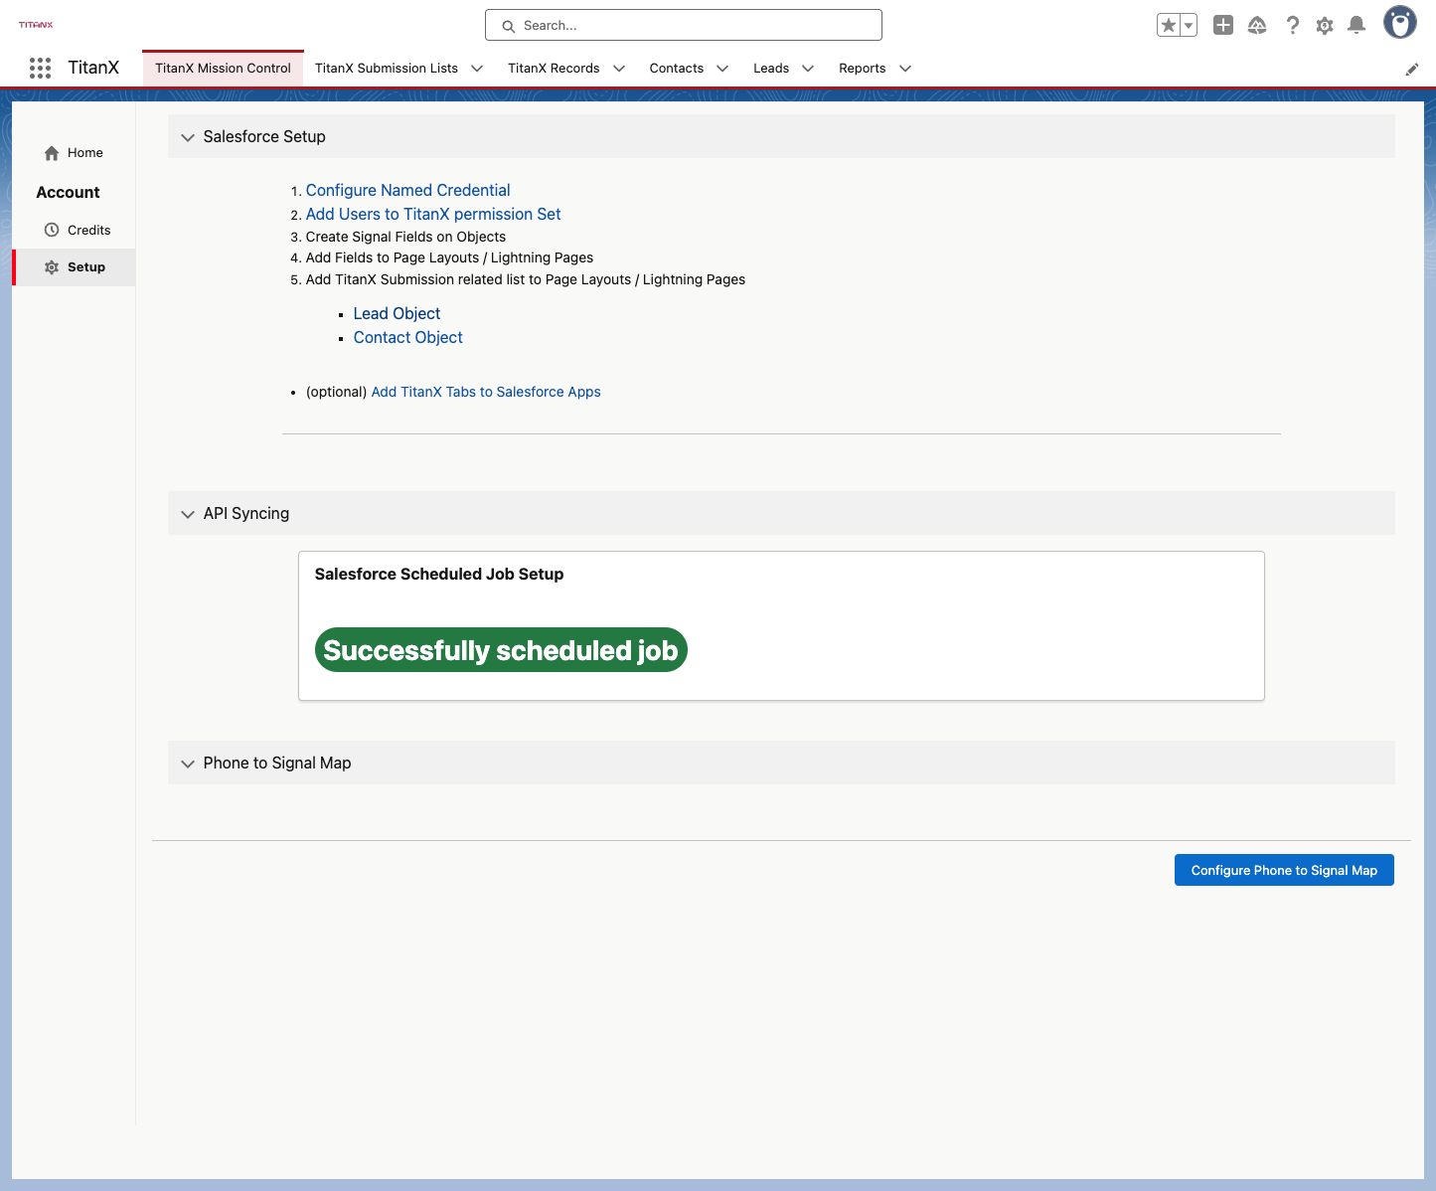Open the Favorites list dropdown arrow

(x=1189, y=25)
